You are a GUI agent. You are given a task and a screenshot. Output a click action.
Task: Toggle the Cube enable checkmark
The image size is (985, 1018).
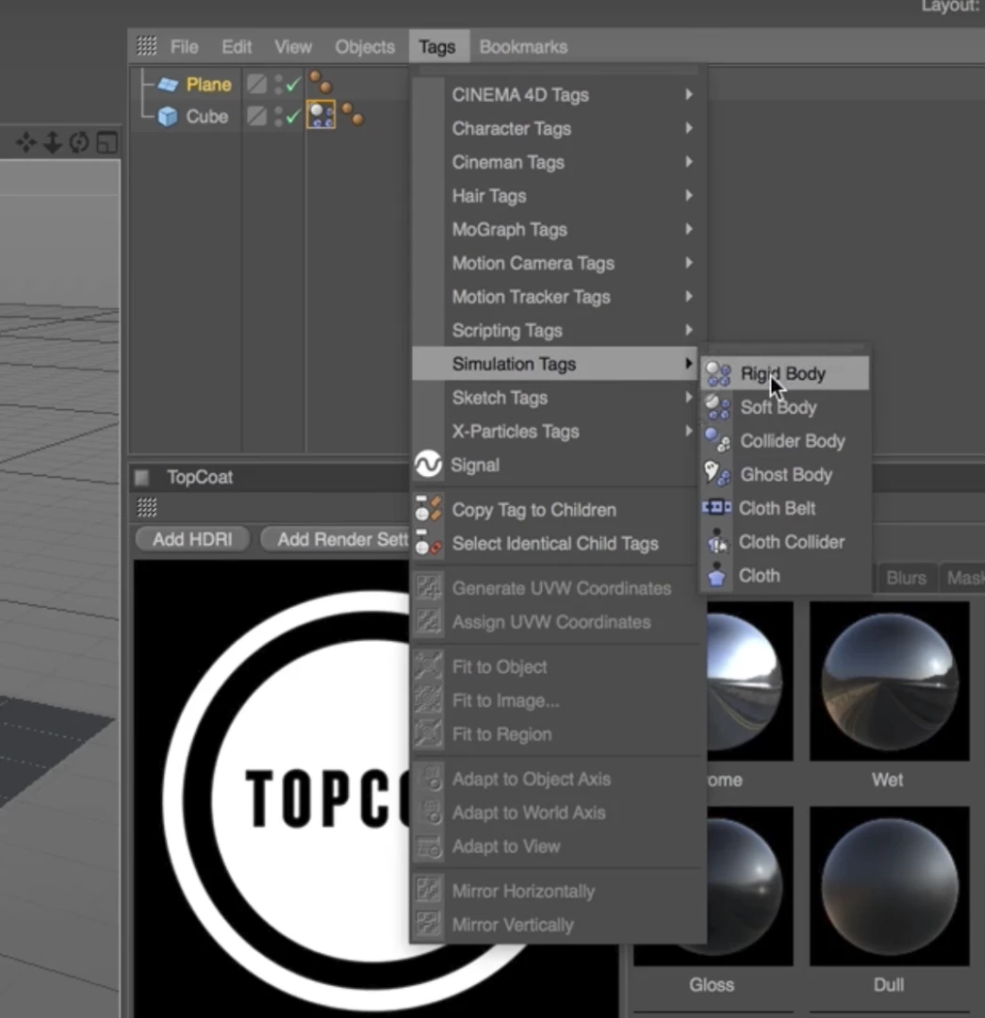[293, 116]
